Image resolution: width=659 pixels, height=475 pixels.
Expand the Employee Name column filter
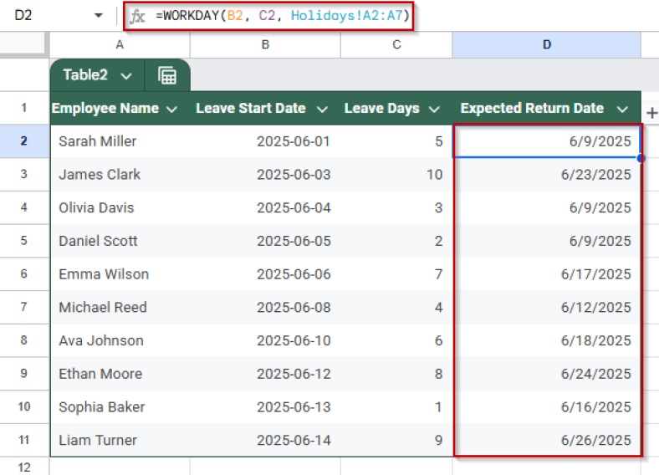[x=172, y=109]
